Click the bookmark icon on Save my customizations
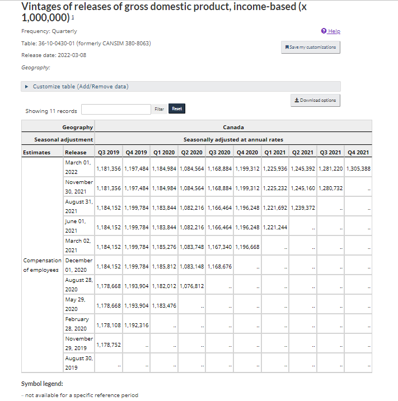398x401 pixels. [x=287, y=47]
